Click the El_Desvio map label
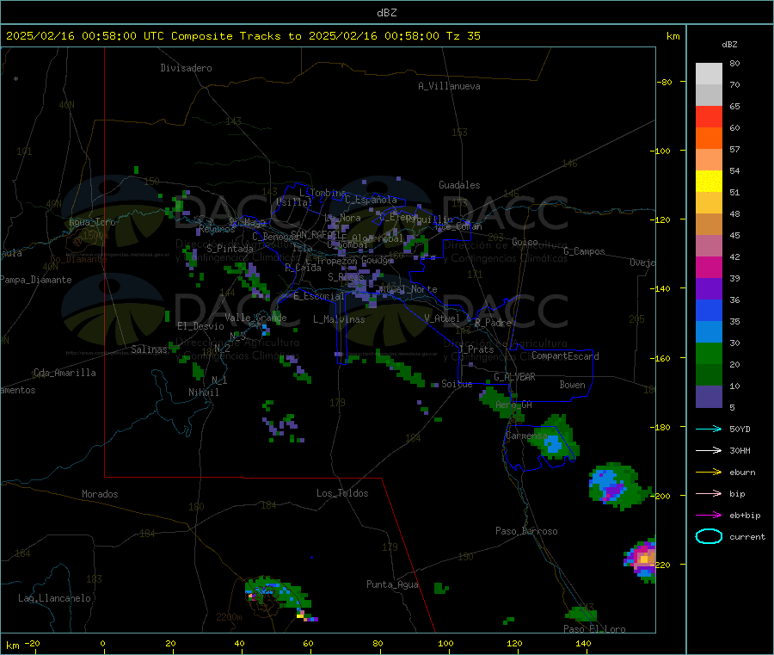The image size is (774, 655). point(201,326)
